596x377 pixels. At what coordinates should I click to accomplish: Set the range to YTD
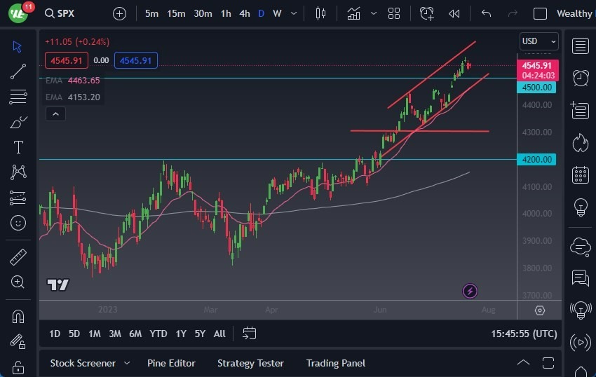coord(158,334)
